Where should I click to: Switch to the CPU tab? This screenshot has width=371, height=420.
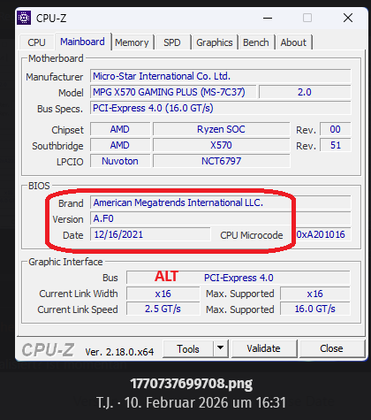pos(36,42)
